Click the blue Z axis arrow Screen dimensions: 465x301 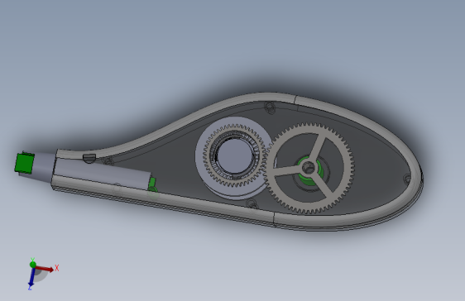[31, 277]
